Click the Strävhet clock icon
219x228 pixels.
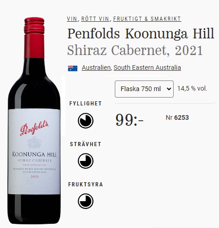86,161
